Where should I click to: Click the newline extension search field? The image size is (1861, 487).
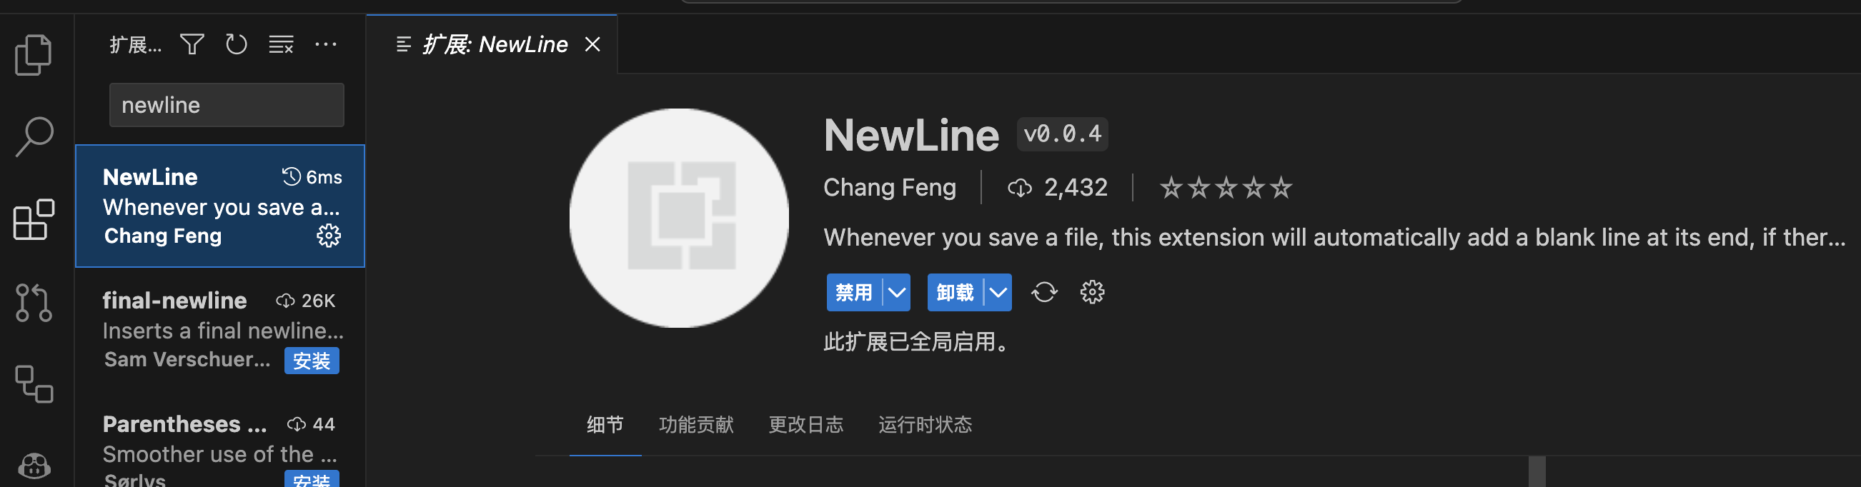[x=227, y=106]
